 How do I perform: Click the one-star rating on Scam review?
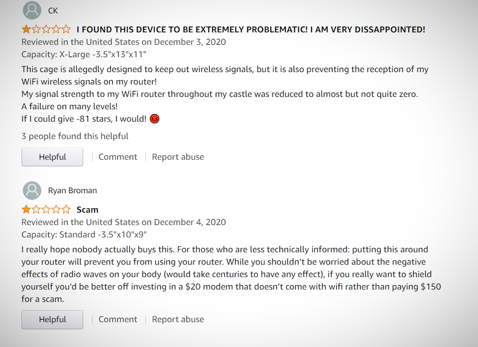point(46,210)
